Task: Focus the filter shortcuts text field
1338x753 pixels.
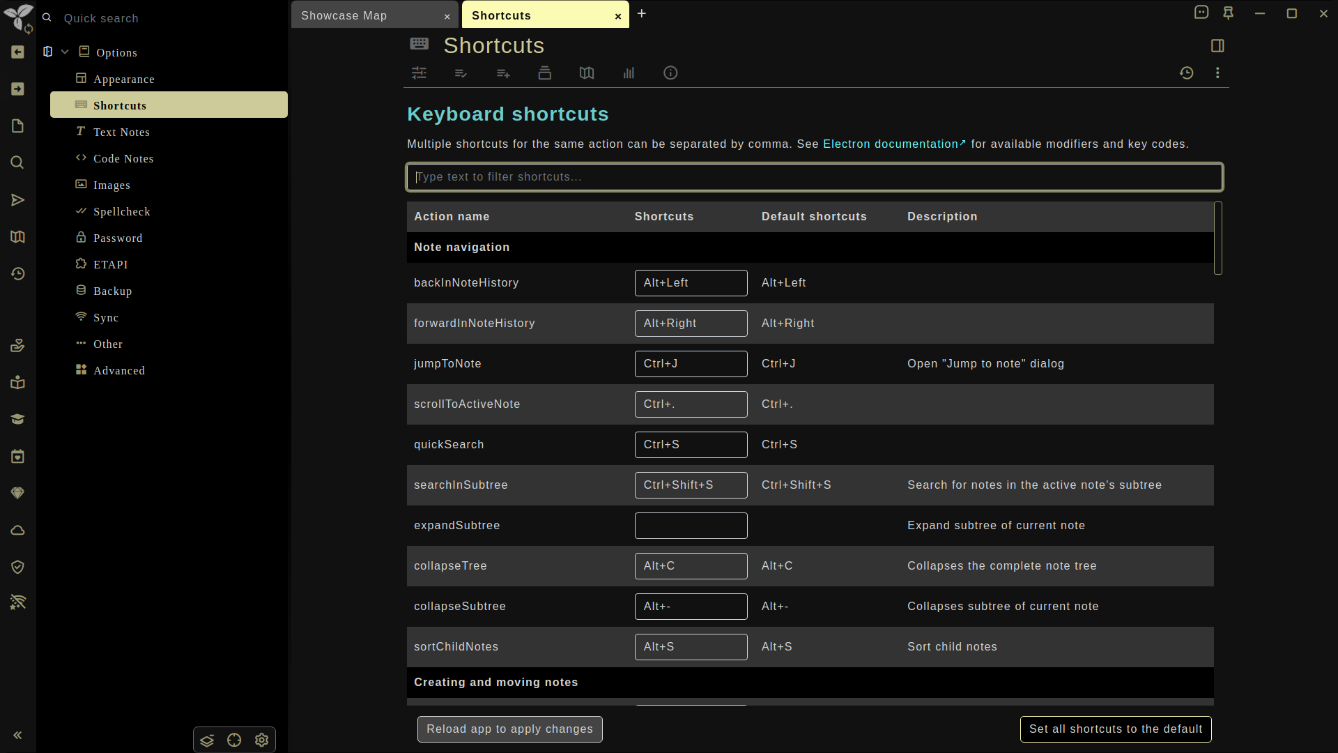Action: pyautogui.click(x=814, y=177)
